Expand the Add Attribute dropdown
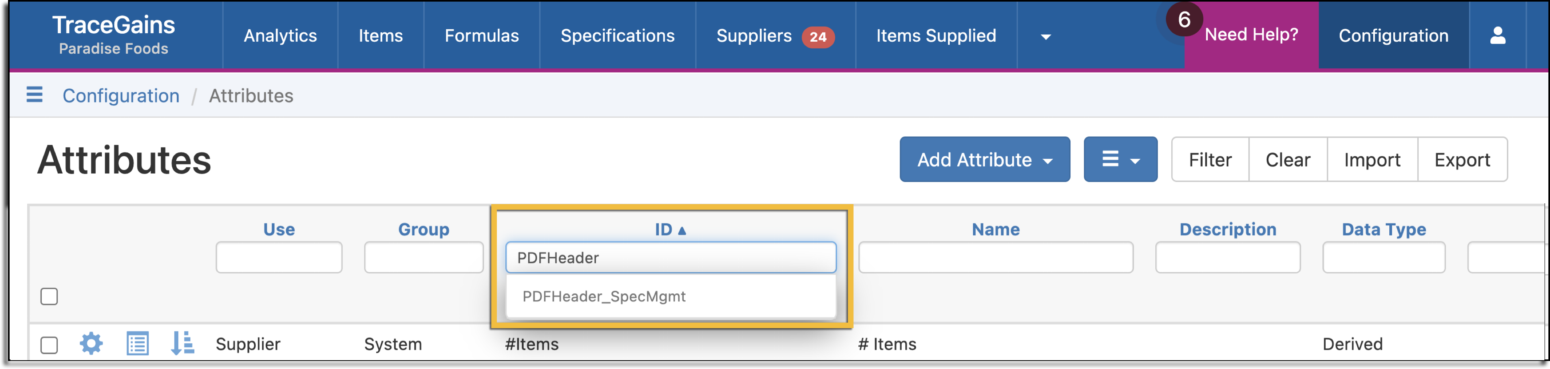This screenshot has height=369, width=1550. pos(985,159)
